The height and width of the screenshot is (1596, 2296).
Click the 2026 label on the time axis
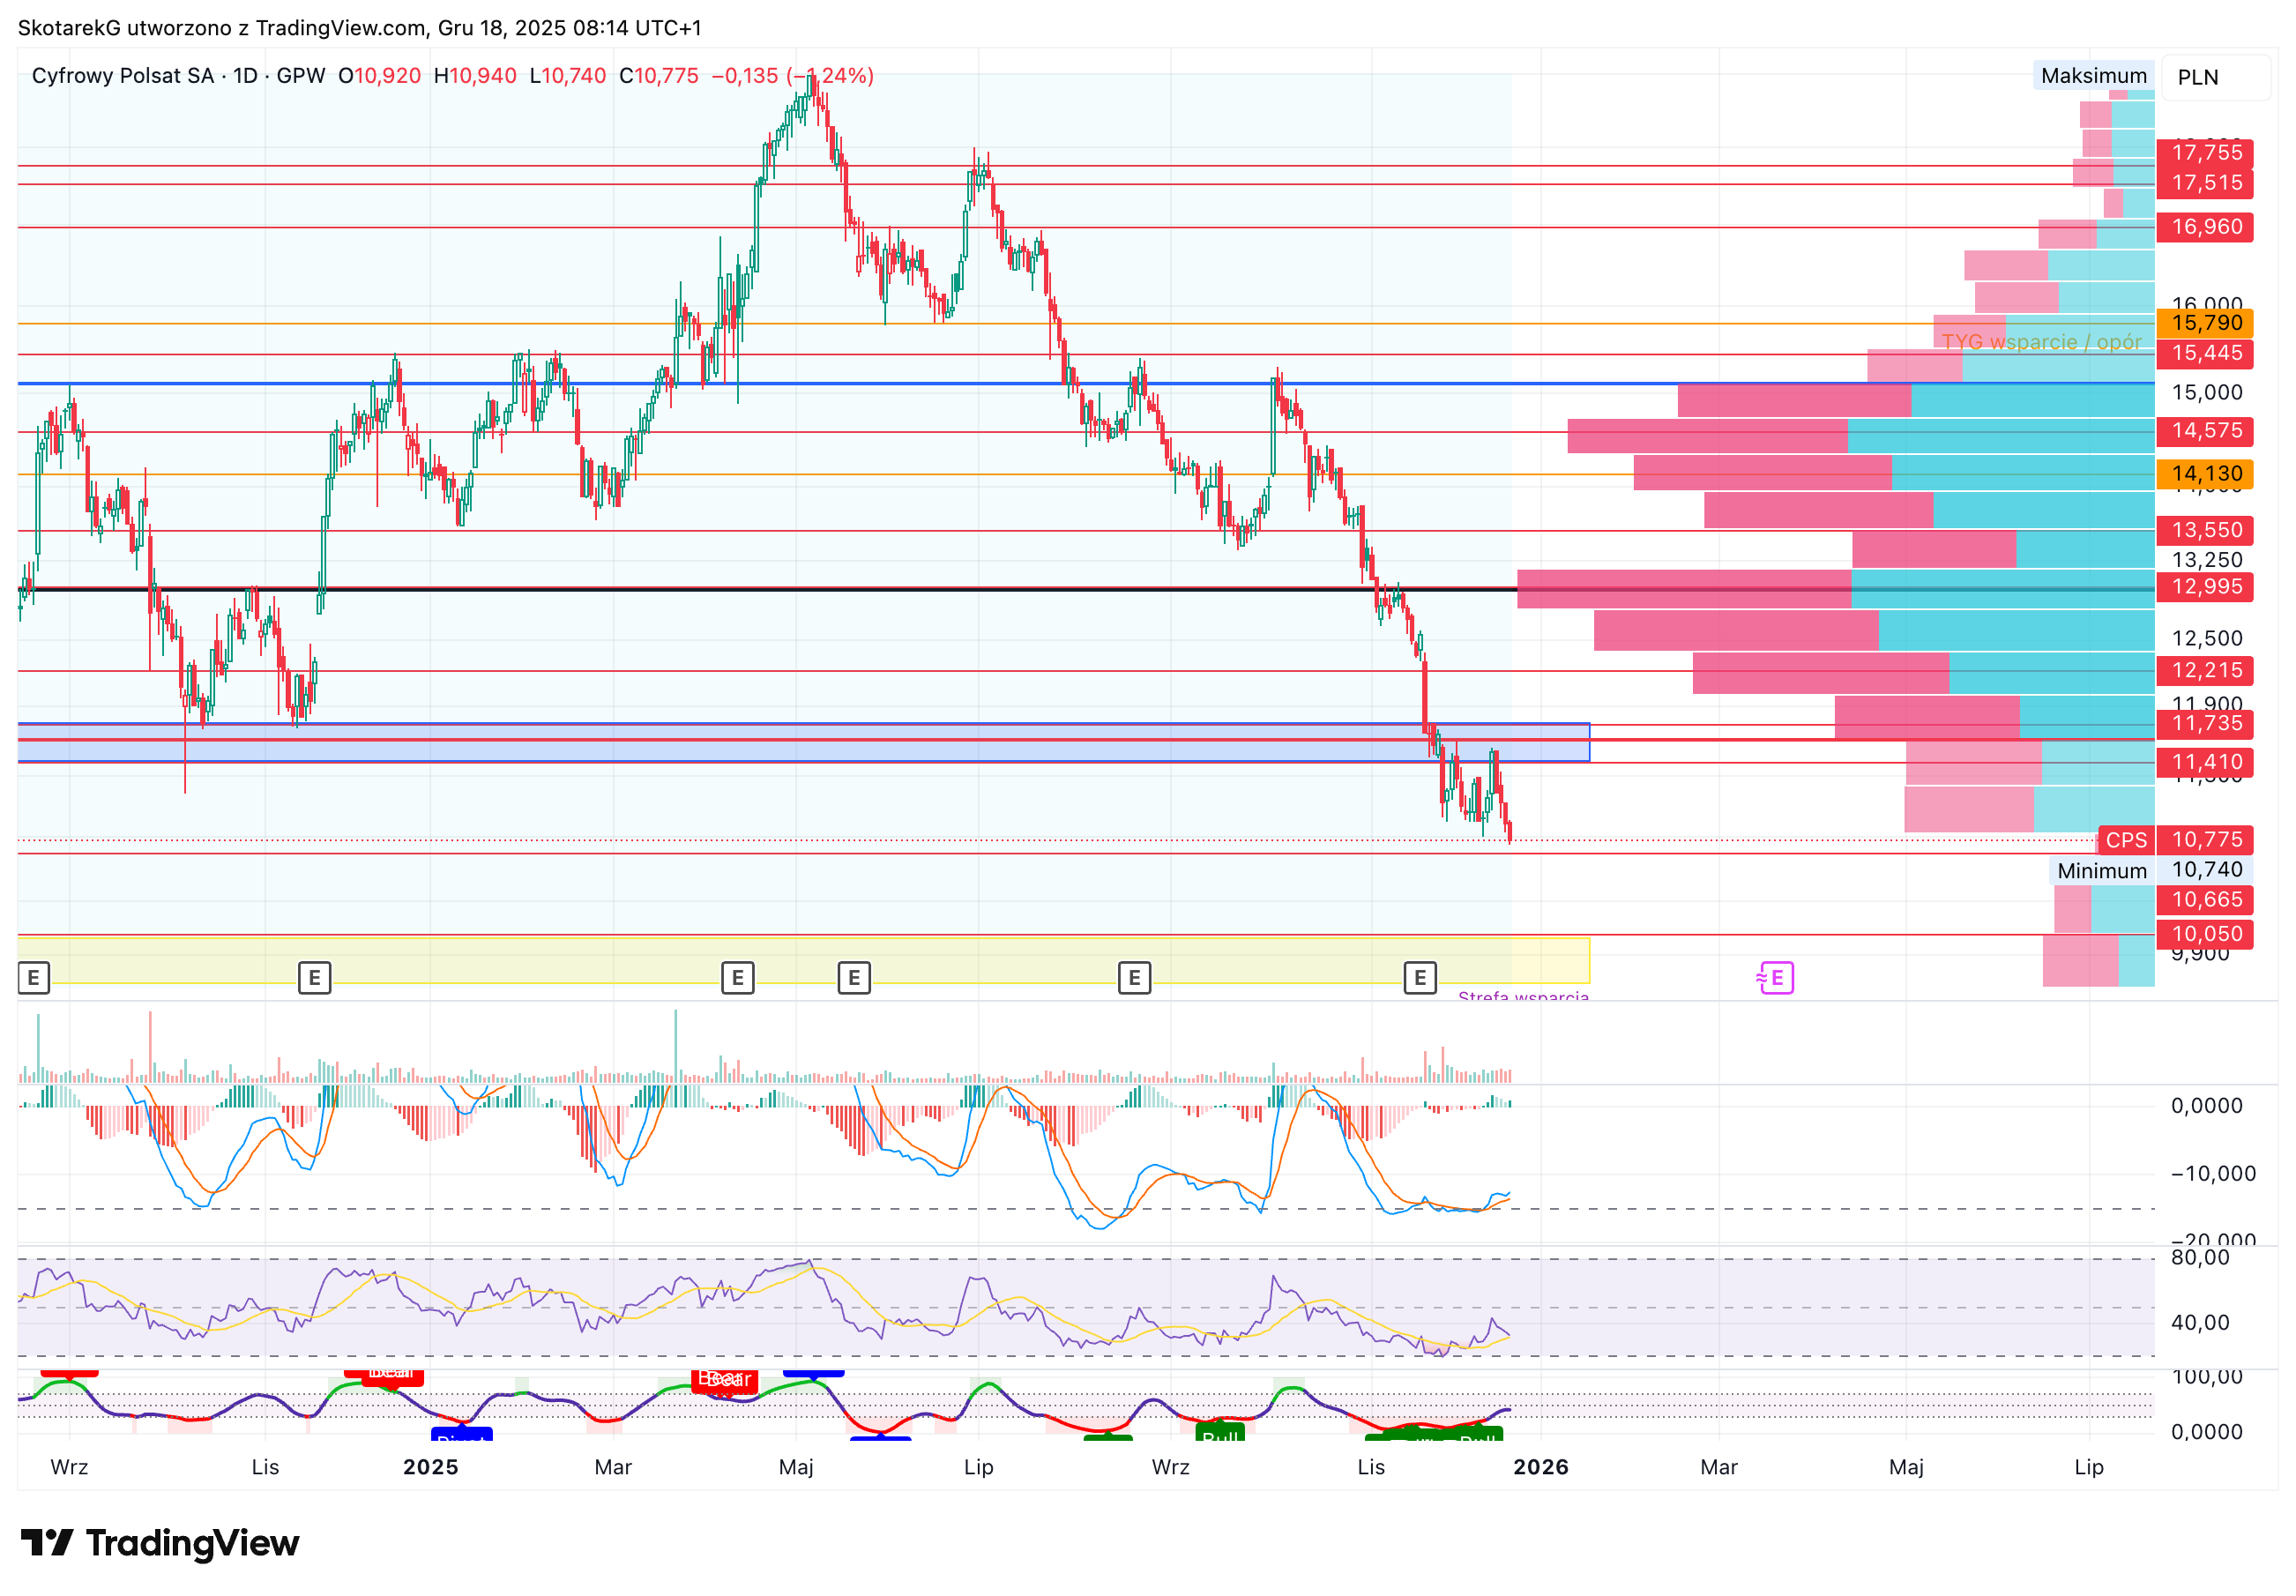coord(1541,1468)
